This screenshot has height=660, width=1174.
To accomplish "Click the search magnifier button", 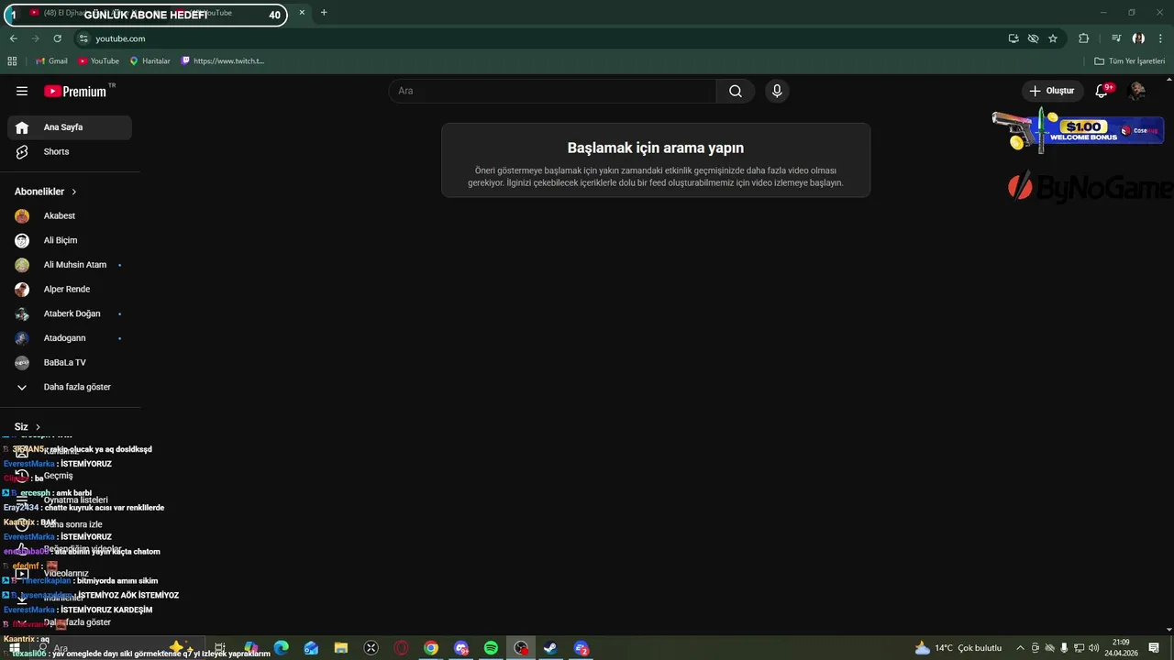I will [x=736, y=91].
